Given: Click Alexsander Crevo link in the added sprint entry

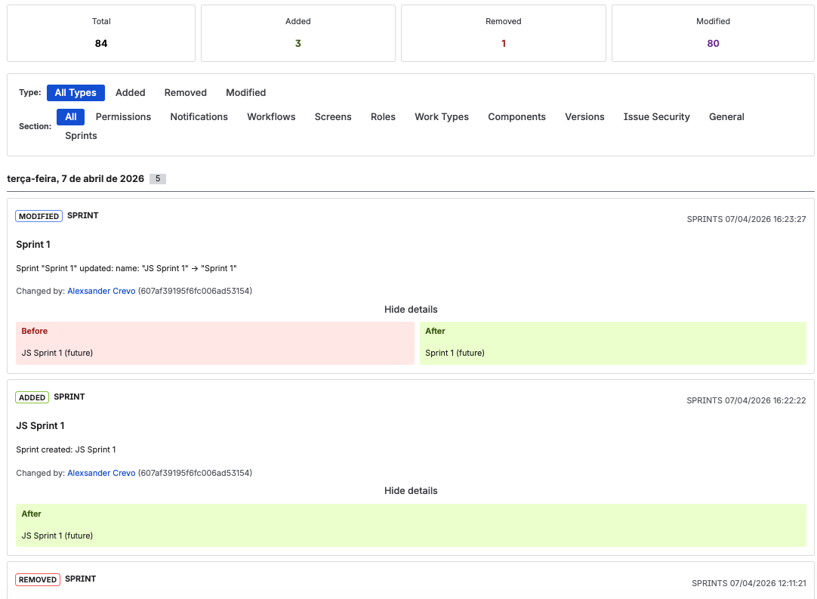Looking at the screenshot, I should (x=101, y=473).
